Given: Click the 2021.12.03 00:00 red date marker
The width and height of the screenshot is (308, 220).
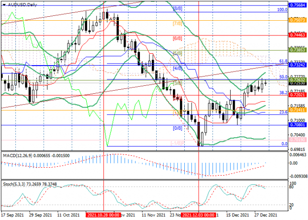Looking at the screenshot, I should click(199, 215).
